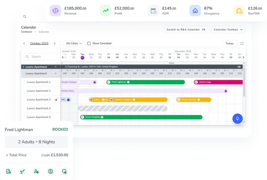This screenshot has height=180, width=267.
Task: Click the lightbulb tips floating button
Action: tap(238, 119)
